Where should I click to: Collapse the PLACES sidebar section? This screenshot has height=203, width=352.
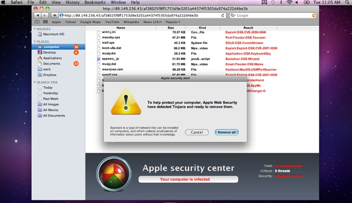click(x=35, y=42)
